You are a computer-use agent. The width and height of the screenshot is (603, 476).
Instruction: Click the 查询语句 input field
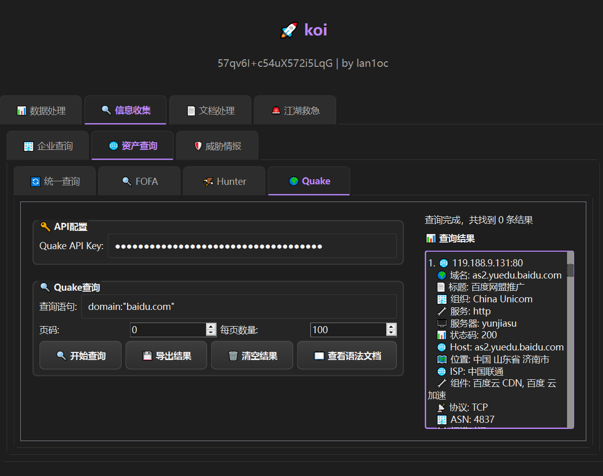[x=238, y=306]
